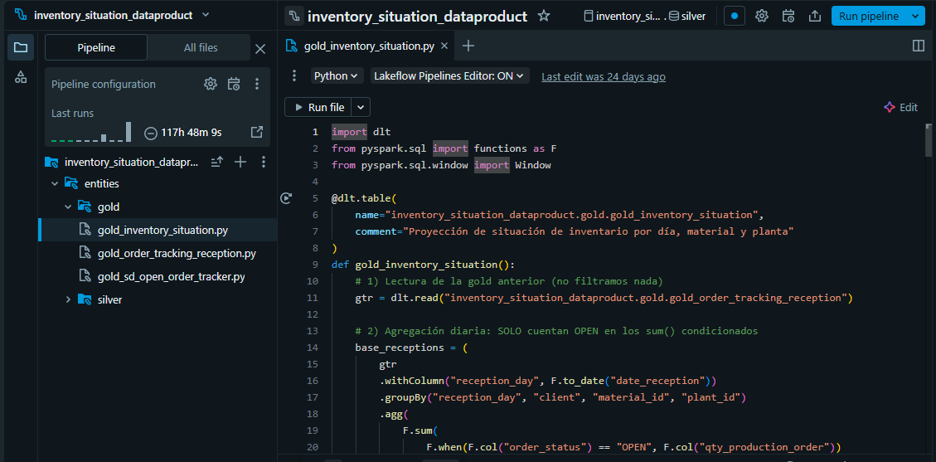Open the Python language dropdown

click(337, 75)
